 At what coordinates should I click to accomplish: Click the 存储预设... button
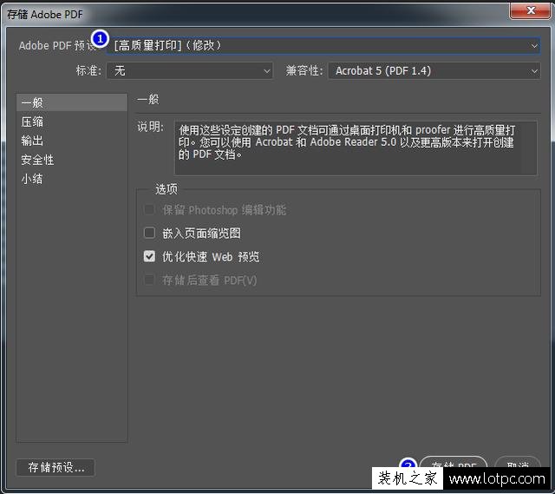[55, 467]
